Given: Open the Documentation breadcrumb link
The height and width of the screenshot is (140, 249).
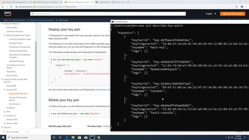Looking at the screenshot, I should [x=19, y=20].
